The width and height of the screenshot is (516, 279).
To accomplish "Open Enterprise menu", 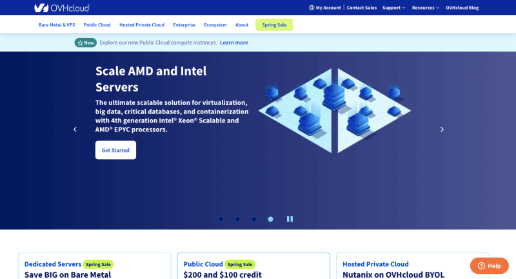I will click(184, 24).
